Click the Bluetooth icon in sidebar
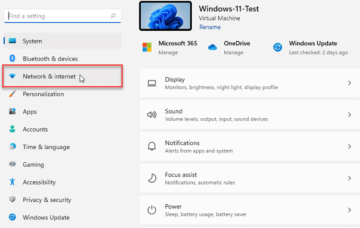 (12, 58)
